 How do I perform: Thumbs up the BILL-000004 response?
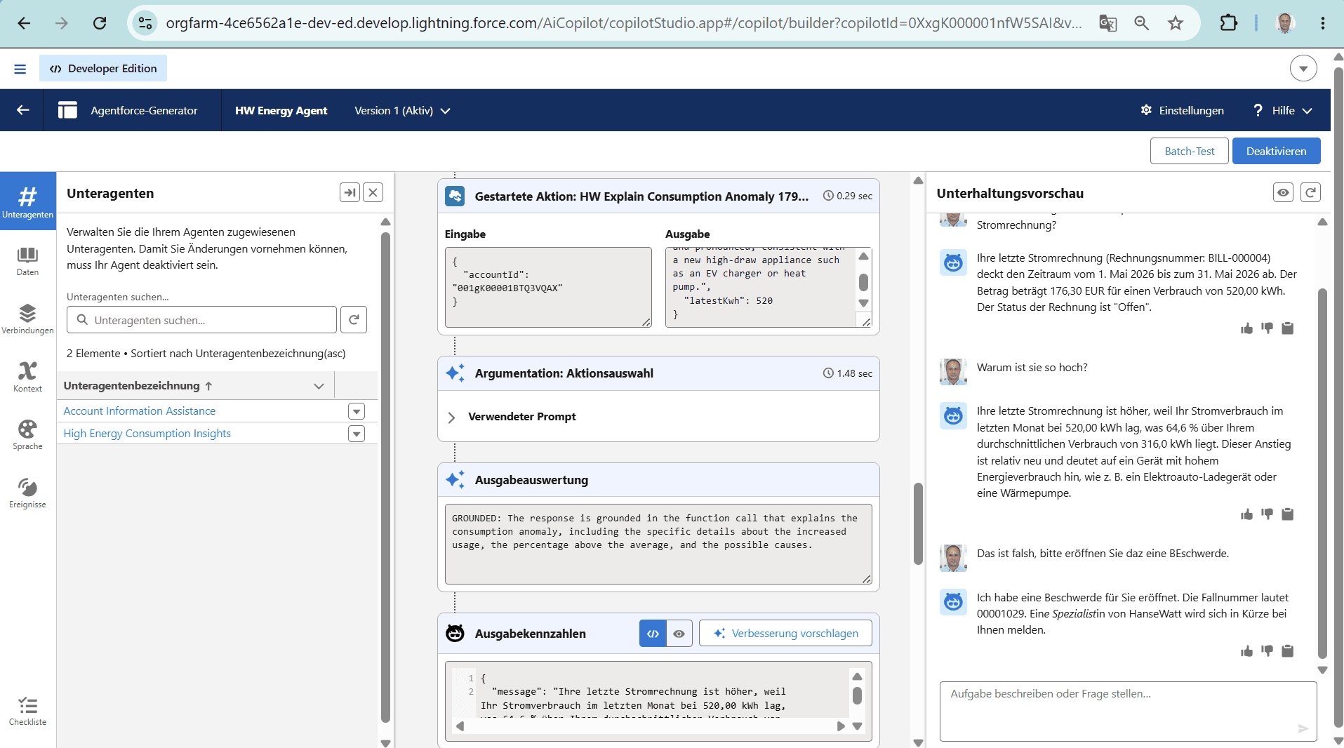[1246, 328]
